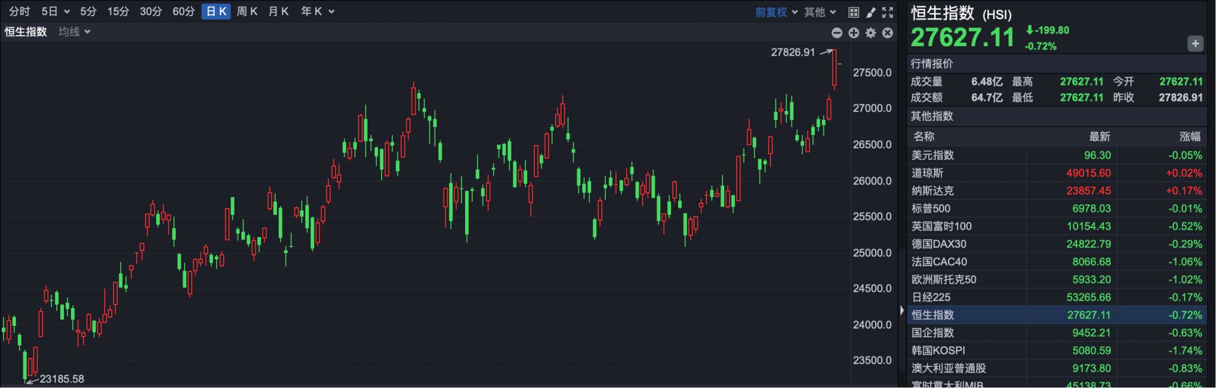Select the 60分 interval tab
The width and height of the screenshot is (1216, 388).
pos(183,11)
